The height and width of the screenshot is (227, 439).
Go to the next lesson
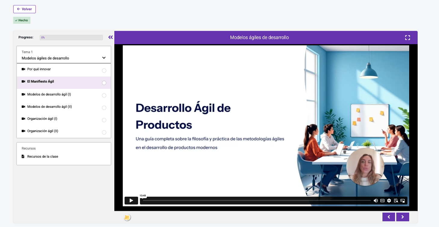tap(403, 217)
